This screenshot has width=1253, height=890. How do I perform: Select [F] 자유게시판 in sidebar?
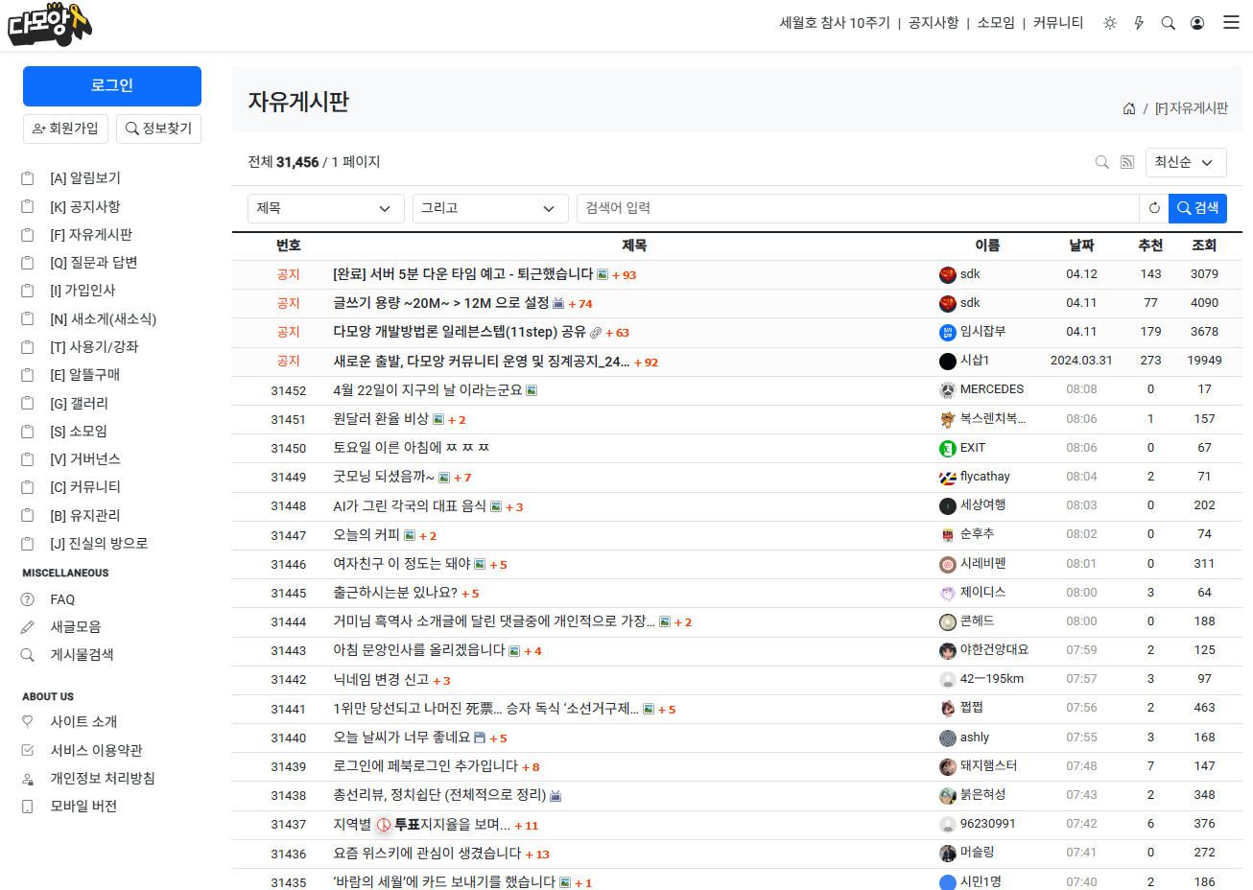click(91, 235)
